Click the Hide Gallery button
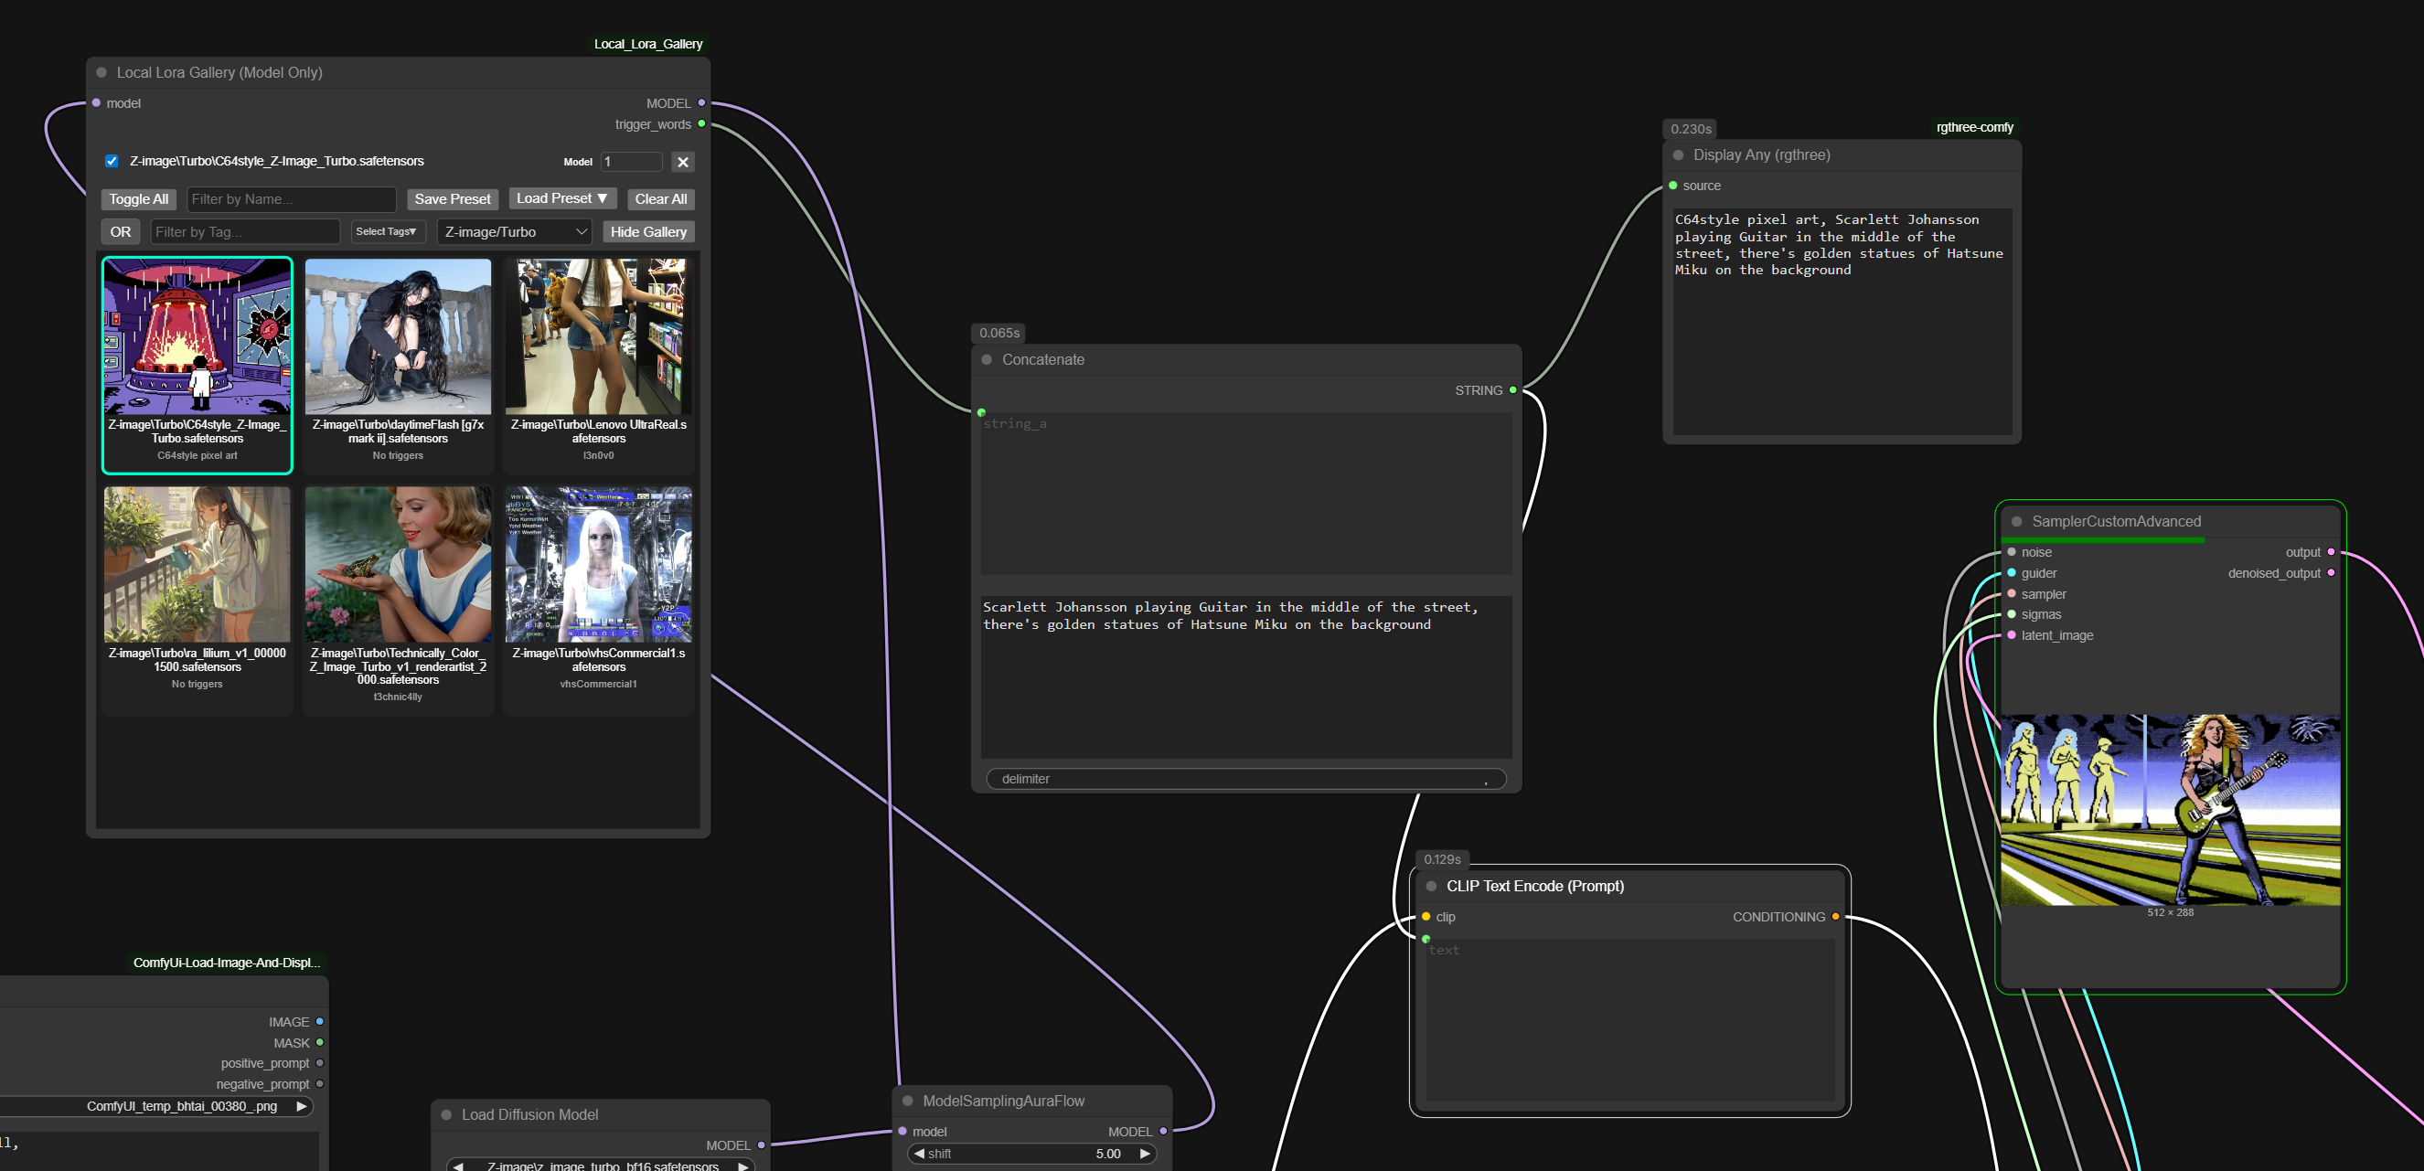2424x1171 pixels. (648, 231)
